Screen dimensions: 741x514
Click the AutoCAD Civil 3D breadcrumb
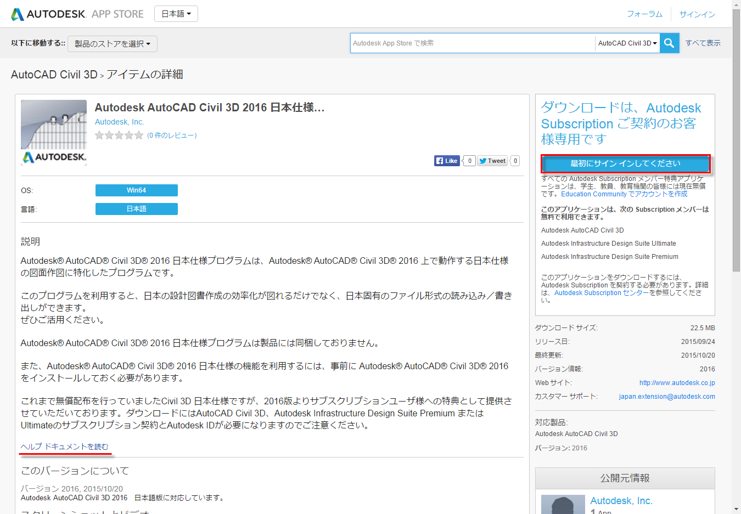pyautogui.click(x=54, y=75)
